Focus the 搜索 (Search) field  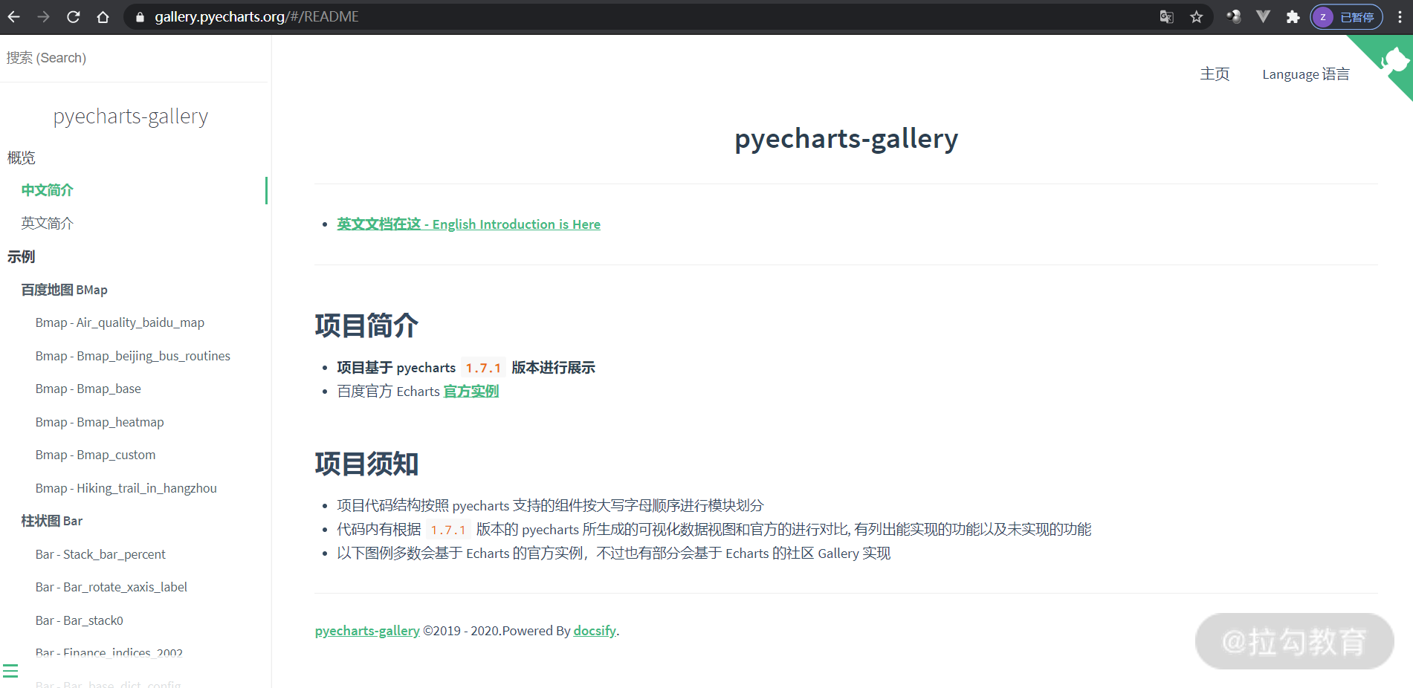pyautogui.click(x=134, y=58)
